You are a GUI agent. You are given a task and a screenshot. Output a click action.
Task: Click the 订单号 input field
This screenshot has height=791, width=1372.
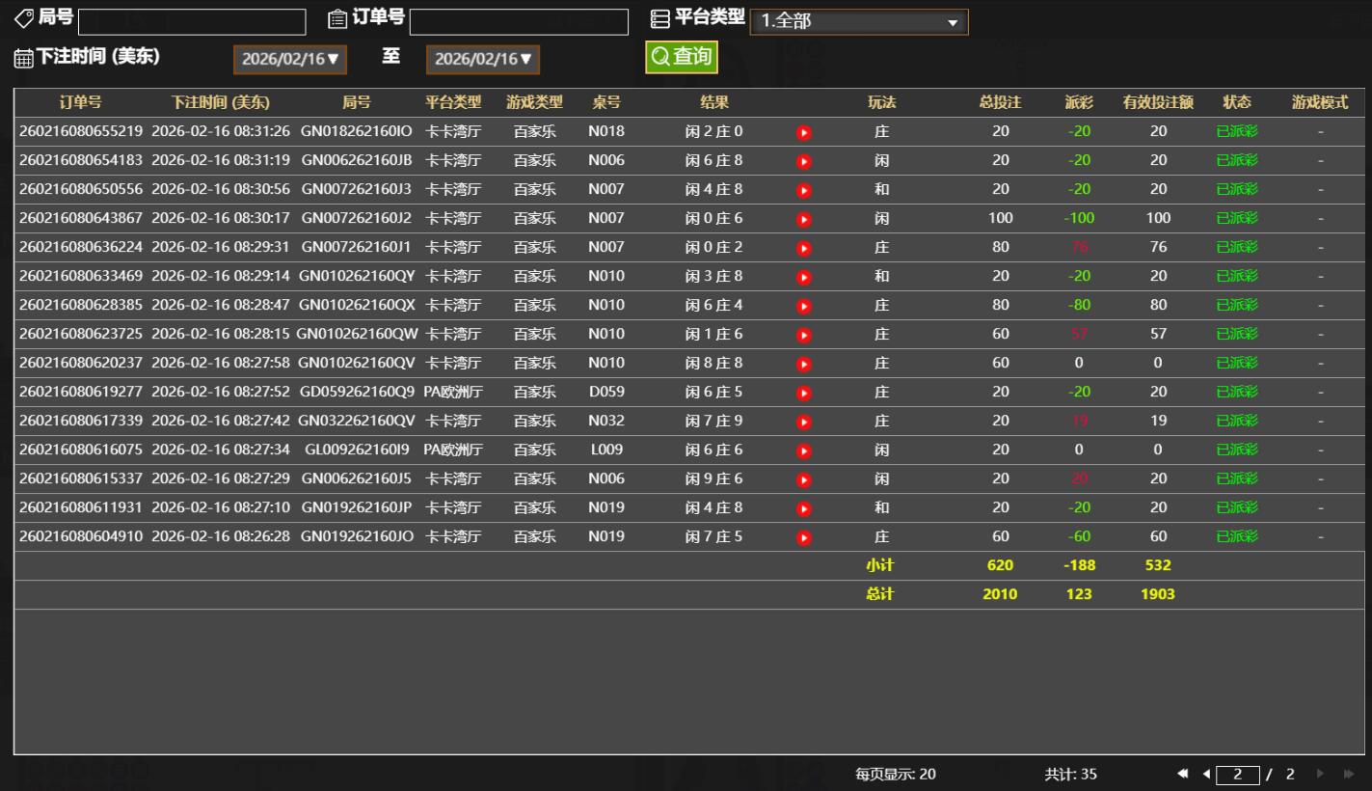(x=519, y=22)
